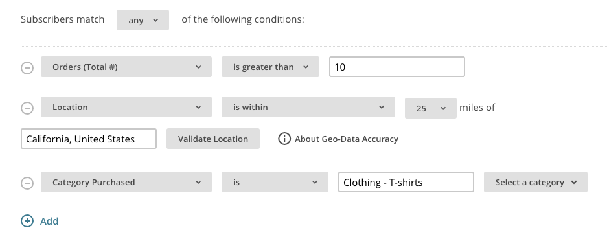Open the 'Select a category' dropdown
This screenshot has height=239, width=607.
(x=536, y=182)
